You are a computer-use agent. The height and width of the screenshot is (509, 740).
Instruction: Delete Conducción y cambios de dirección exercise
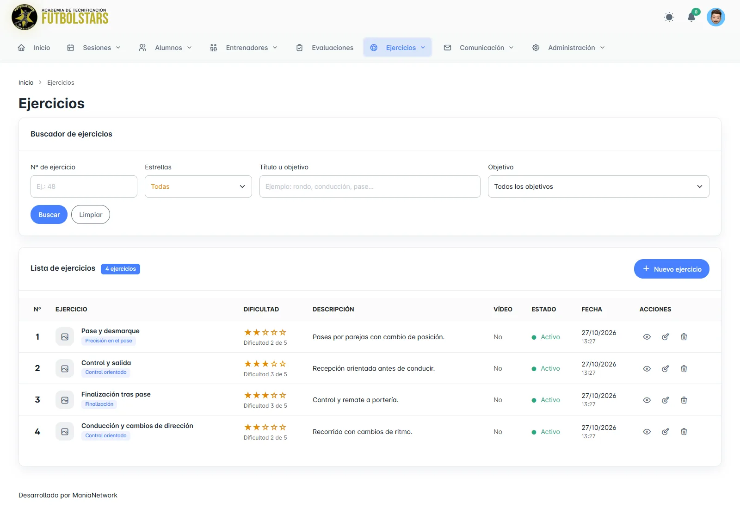point(684,432)
